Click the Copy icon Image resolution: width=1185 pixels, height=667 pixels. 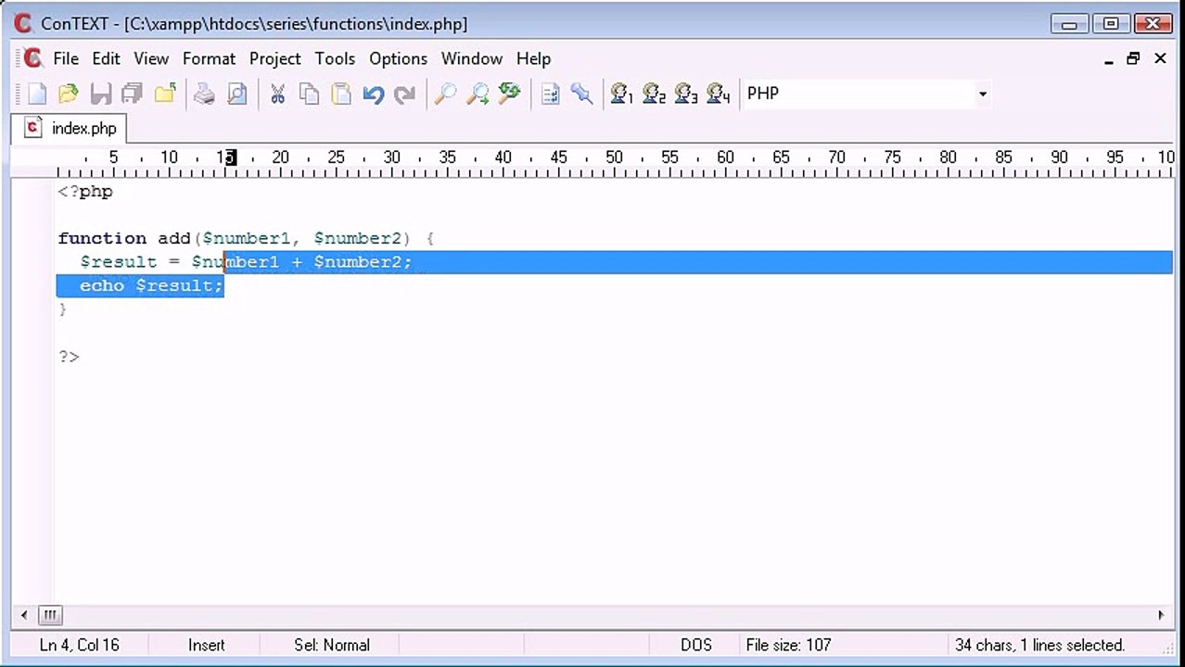point(310,94)
